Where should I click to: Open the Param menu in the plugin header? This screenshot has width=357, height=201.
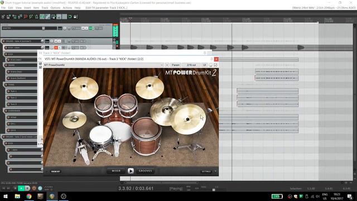[176, 65]
